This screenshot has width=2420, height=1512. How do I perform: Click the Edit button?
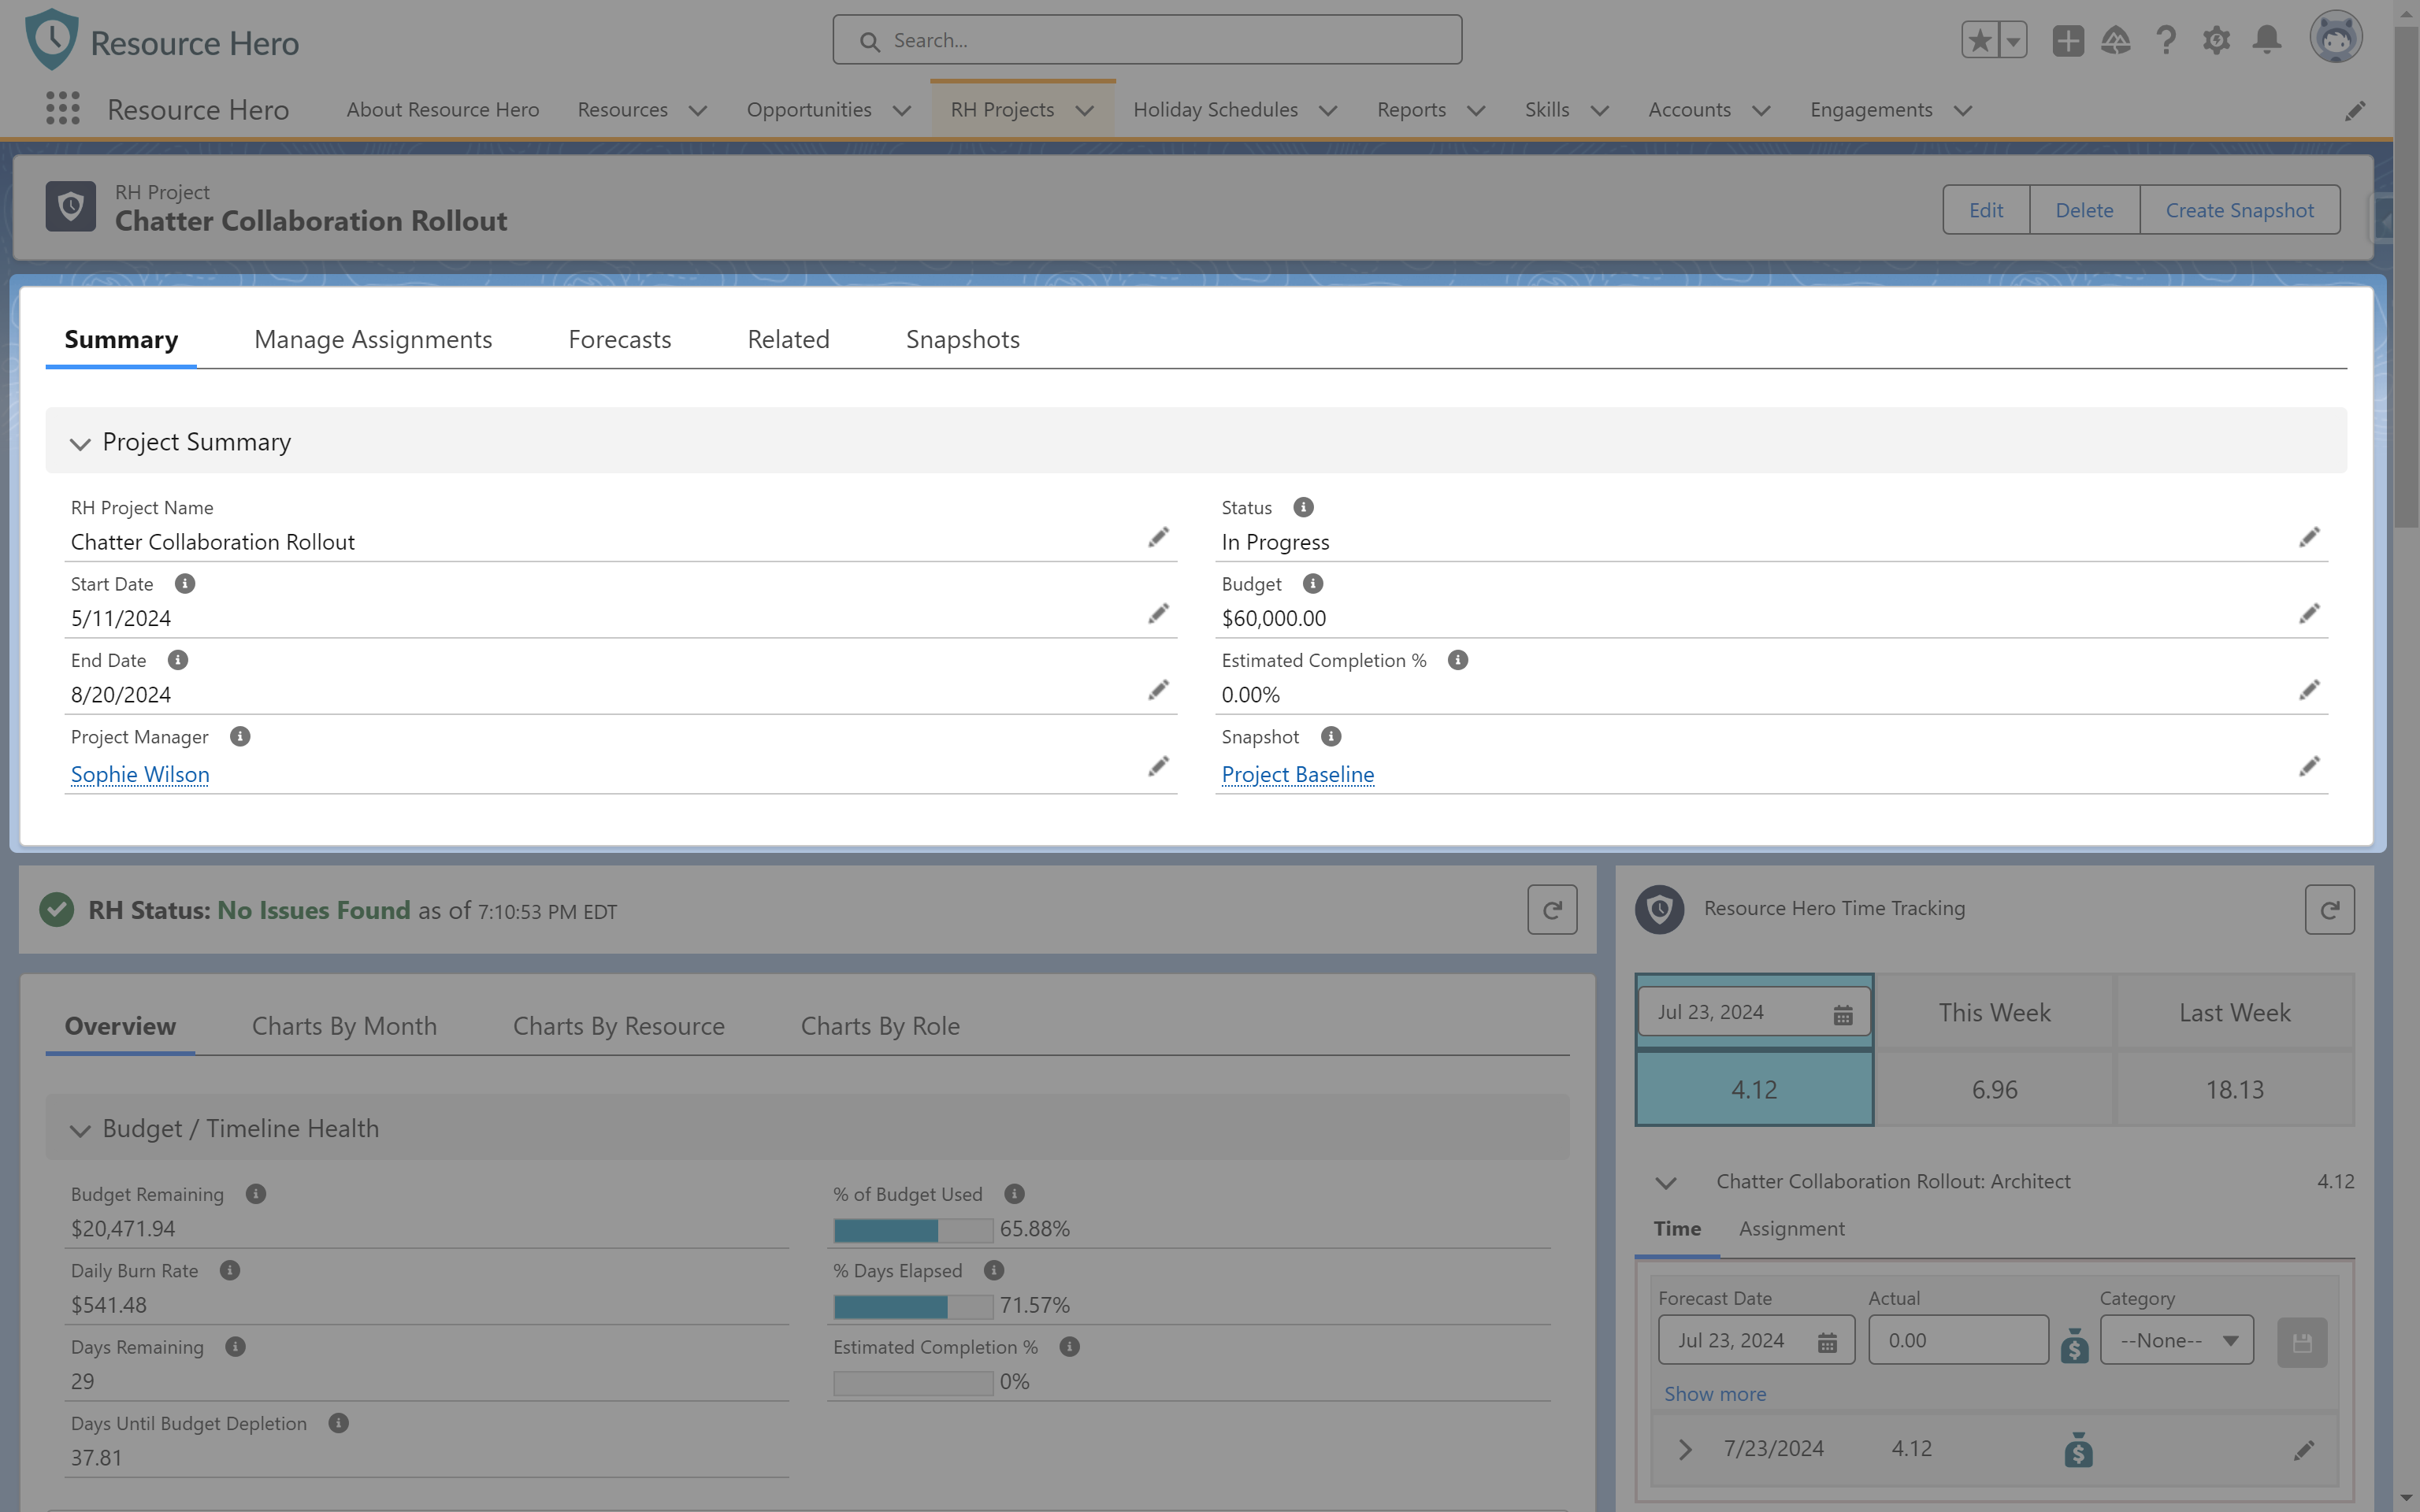pyautogui.click(x=1985, y=210)
